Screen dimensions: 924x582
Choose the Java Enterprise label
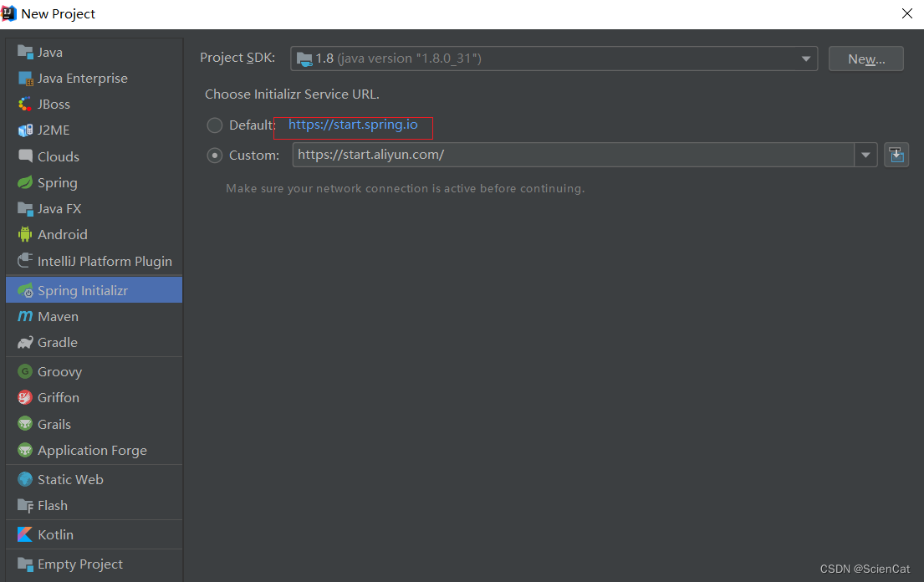pyautogui.click(x=83, y=79)
